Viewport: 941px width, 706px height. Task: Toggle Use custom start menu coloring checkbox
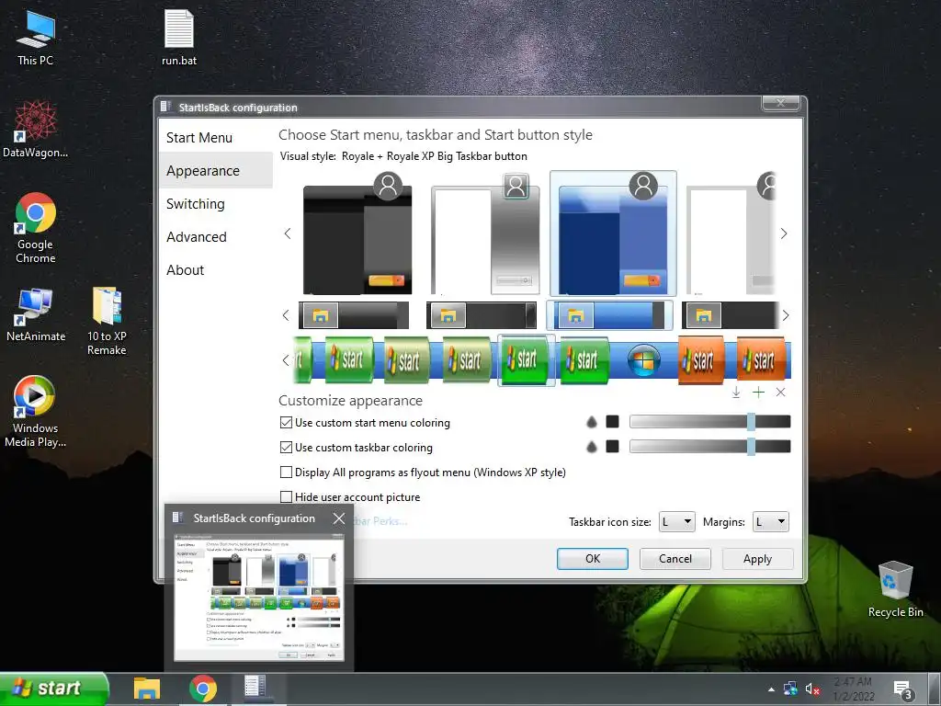[x=287, y=423]
